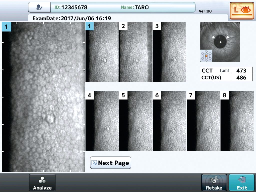The width and height of the screenshot is (256, 192).
Task: Click the patient edit icon button
Action: click(x=39, y=7)
